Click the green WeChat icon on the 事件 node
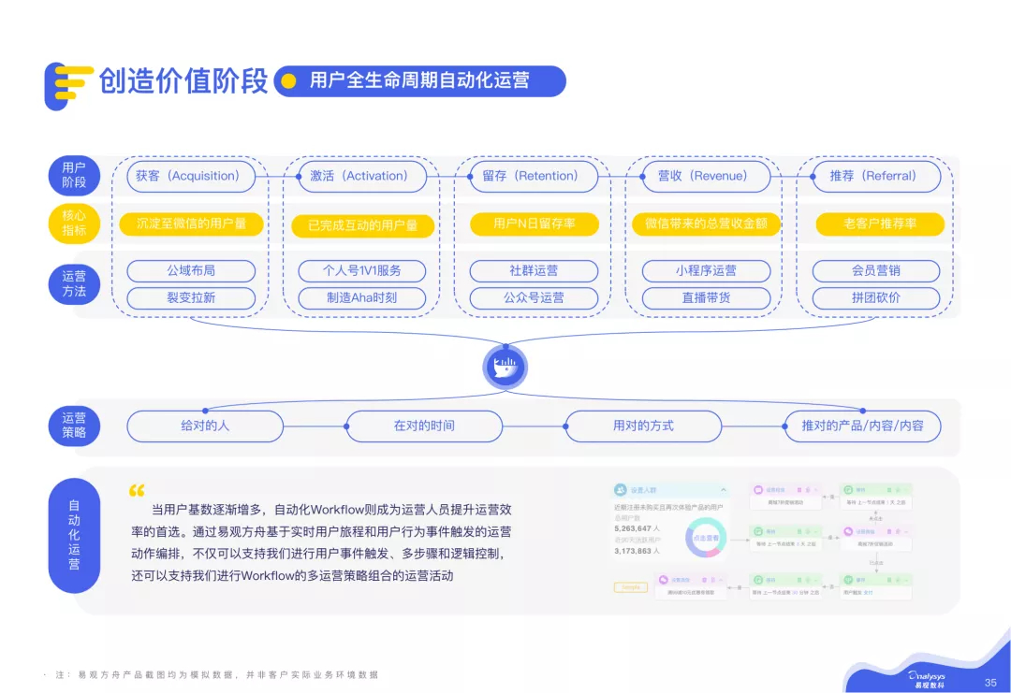Viewport: 1011px width, 693px height. tap(848, 579)
